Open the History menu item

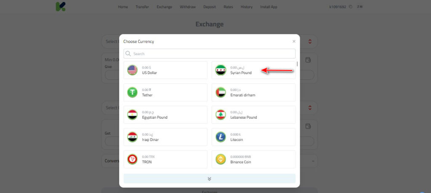coord(247,7)
